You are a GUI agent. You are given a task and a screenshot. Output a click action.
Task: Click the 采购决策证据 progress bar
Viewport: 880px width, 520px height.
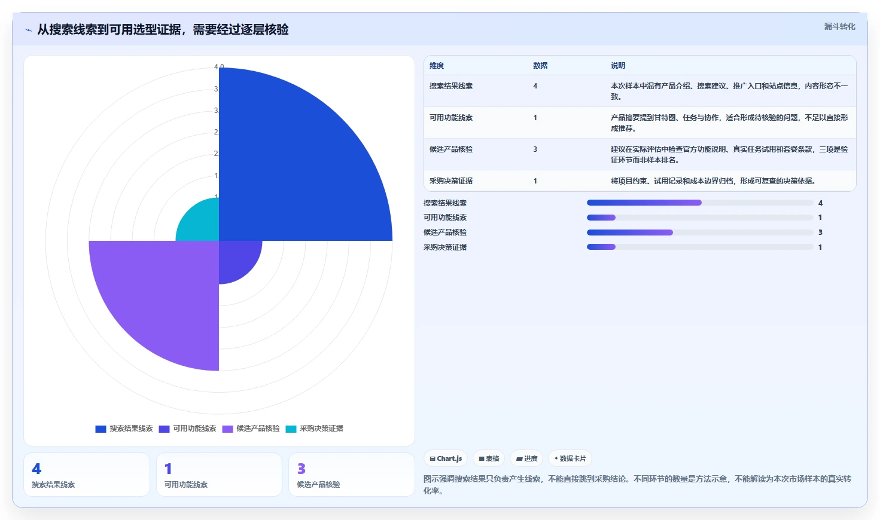[700, 247]
